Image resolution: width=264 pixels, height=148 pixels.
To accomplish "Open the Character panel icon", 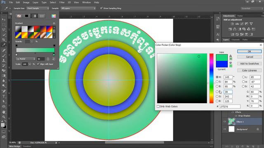I will pyautogui.click(x=218, y=35).
